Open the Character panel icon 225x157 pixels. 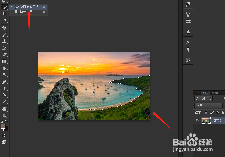coord(188,42)
